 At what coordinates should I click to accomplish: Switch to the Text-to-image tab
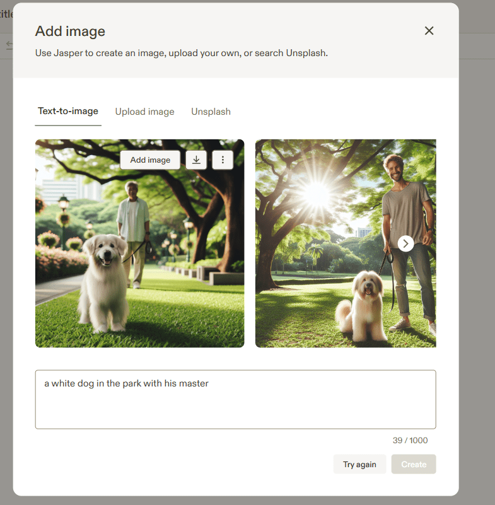(68, 112)
